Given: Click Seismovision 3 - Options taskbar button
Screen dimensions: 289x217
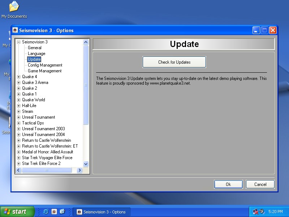Looking at the screenshot, I should pos(101,212).
